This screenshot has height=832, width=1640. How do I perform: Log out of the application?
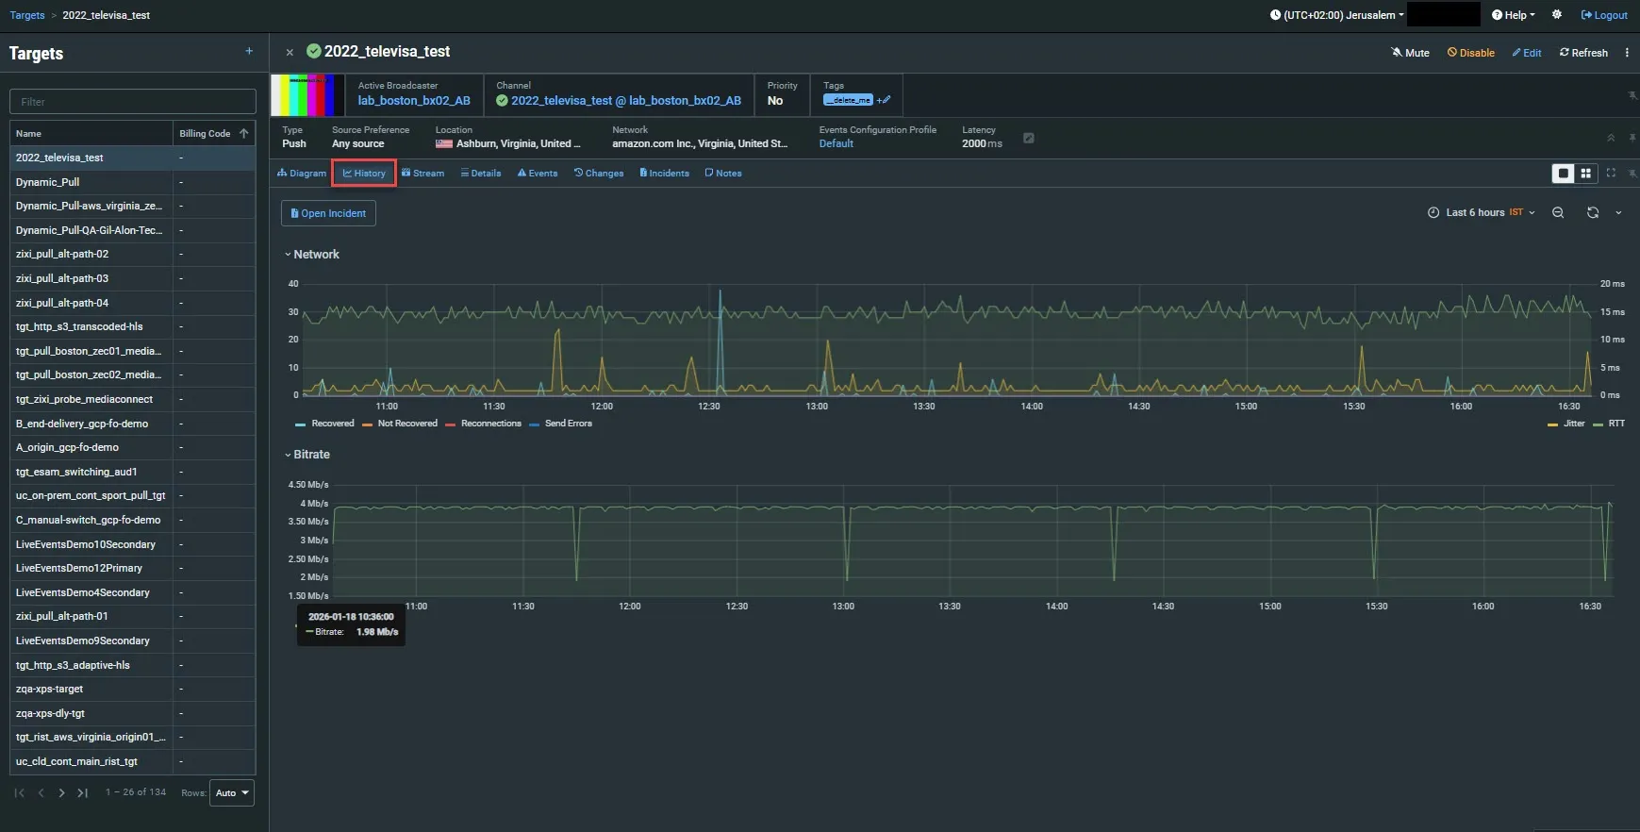[x=1604, y=15]
